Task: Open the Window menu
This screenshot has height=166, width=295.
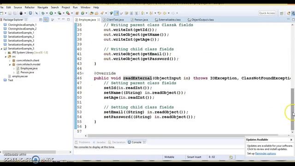Action: click(85, 7)
